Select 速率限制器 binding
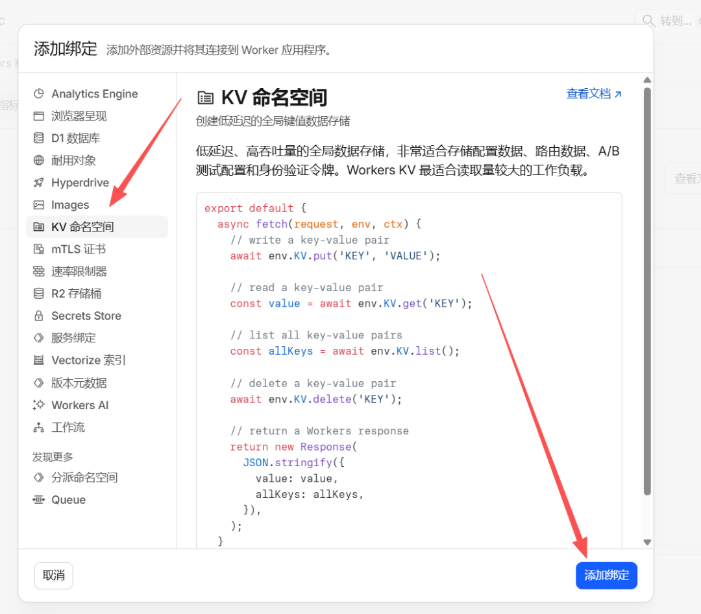 (x=97, y=272)
